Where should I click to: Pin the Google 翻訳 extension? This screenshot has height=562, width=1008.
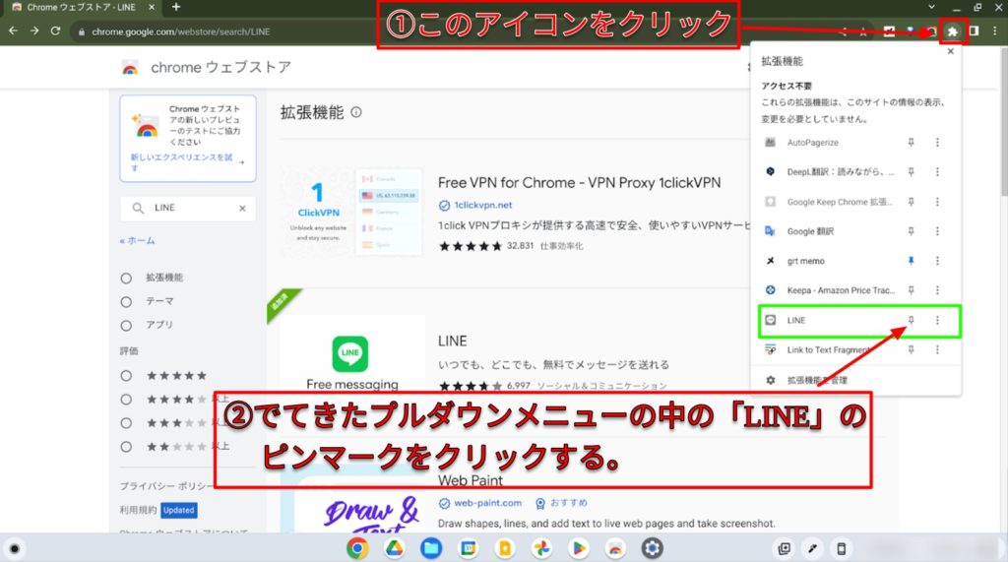coord(911,231)
